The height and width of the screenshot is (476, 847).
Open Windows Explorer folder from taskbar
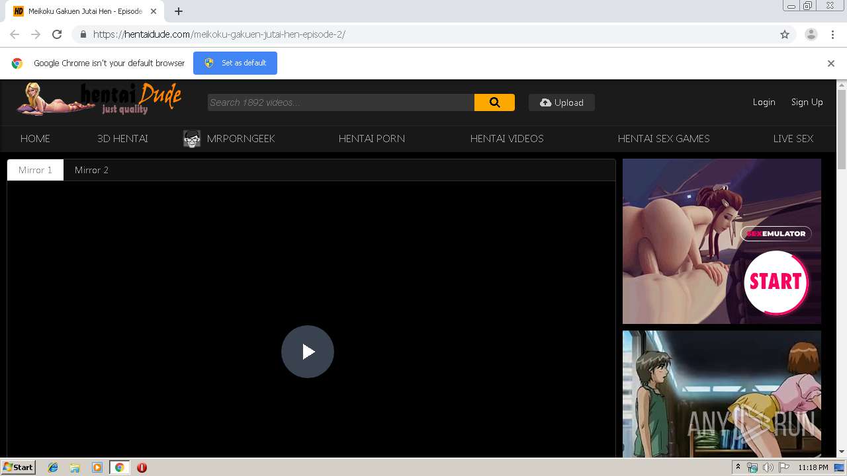tap(75, 467)
